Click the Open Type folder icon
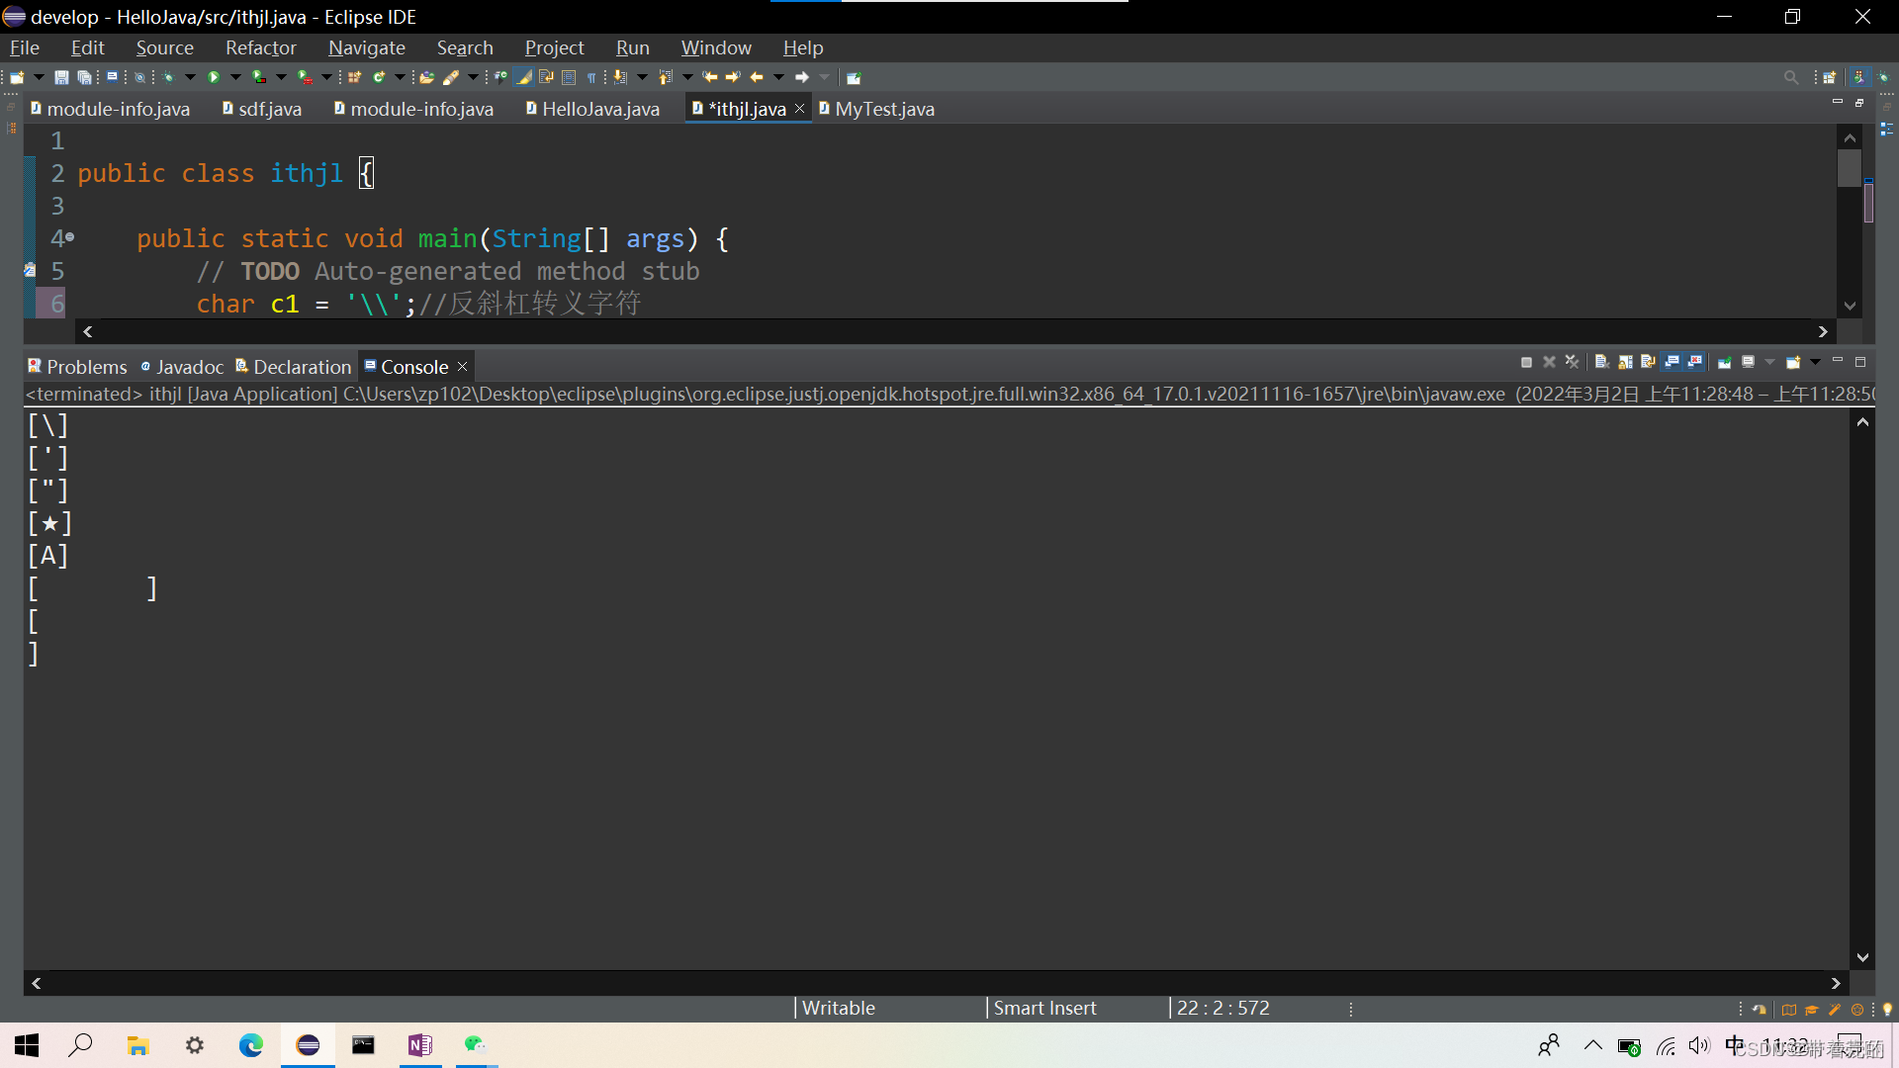The width and height of the screenshot is (1899, 1068). pyautogui.click(x=426, y=77)
